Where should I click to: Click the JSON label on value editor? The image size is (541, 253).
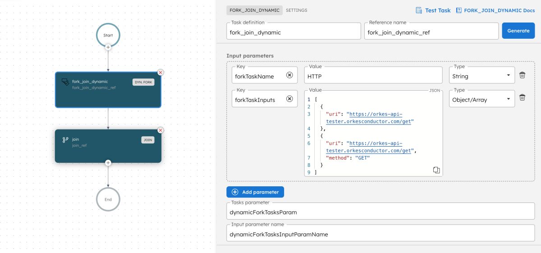[x=435, y=90]
